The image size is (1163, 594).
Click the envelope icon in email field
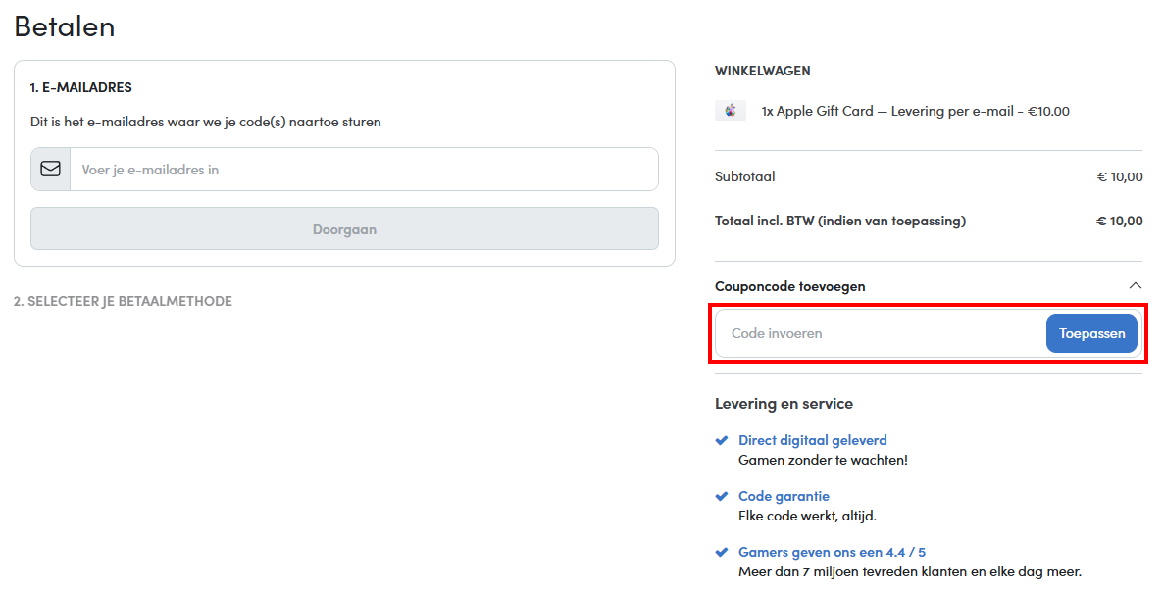click(x=50, y=169)
